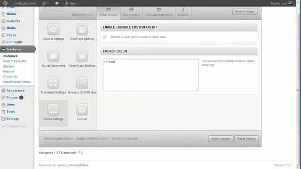Viewport: 301px width, 169px height.
Task: Open Contact settings icon
Action: pos(82,109)
